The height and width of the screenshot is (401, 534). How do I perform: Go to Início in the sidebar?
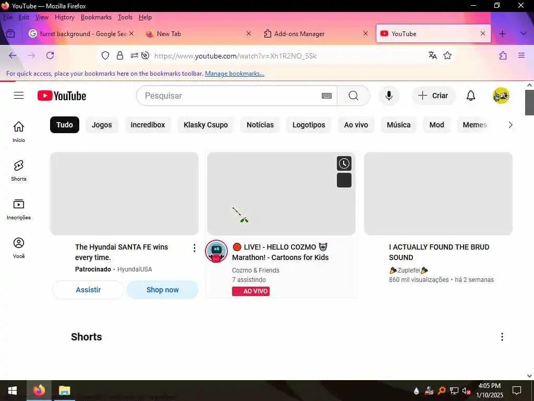(x=19, y=132)
